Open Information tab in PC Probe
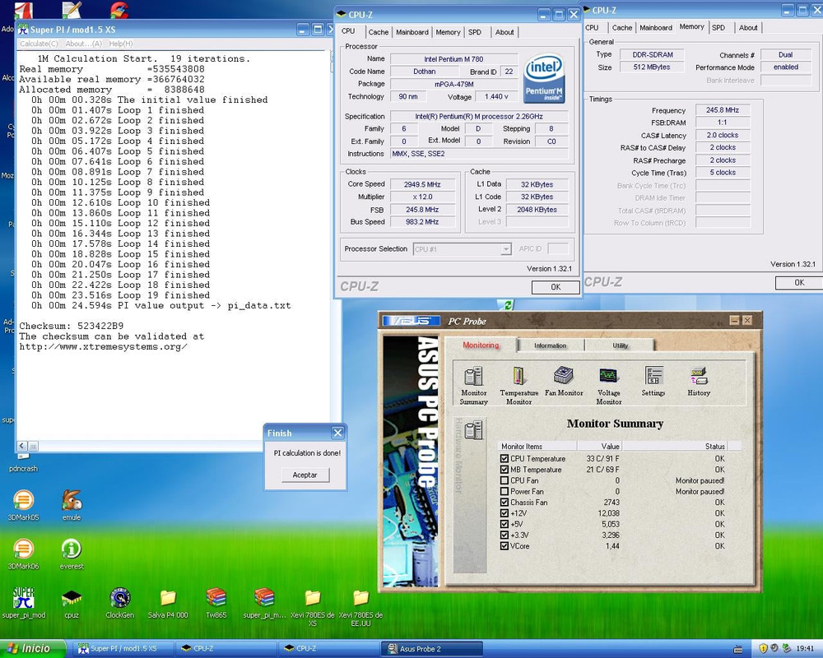Image resolution: width=823 pixels, height=658 pixels. (550, 345)
